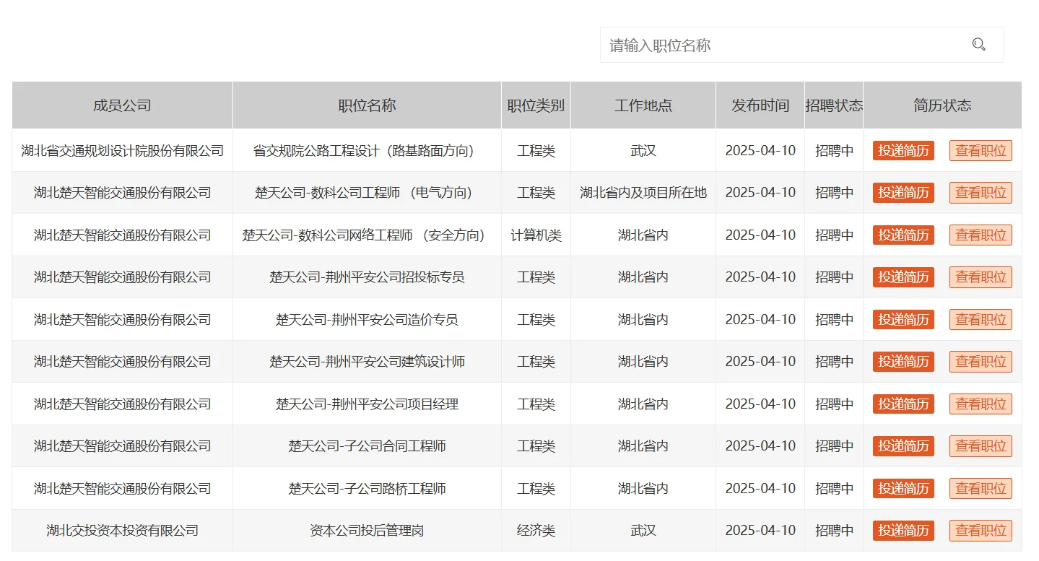Click the 简历状态 column header
This screenshot has width=1039, height=561.
942,105
